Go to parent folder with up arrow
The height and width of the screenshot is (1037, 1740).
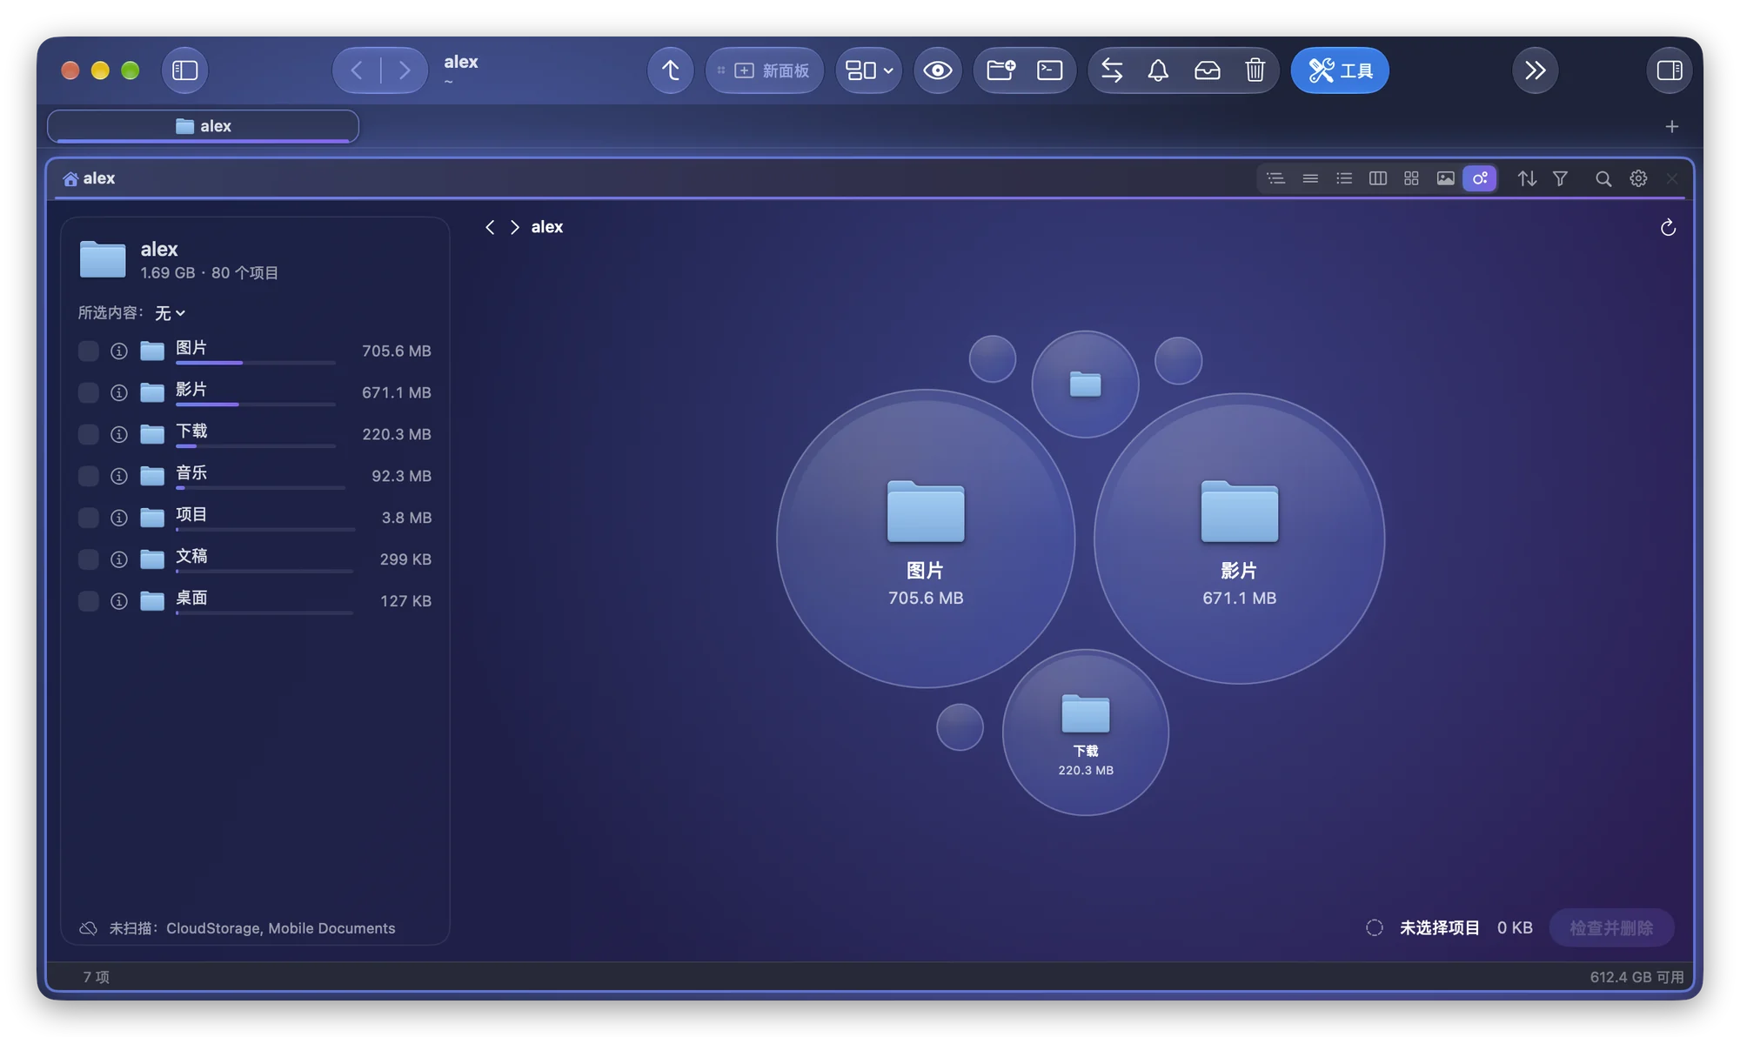click(670, 70)
